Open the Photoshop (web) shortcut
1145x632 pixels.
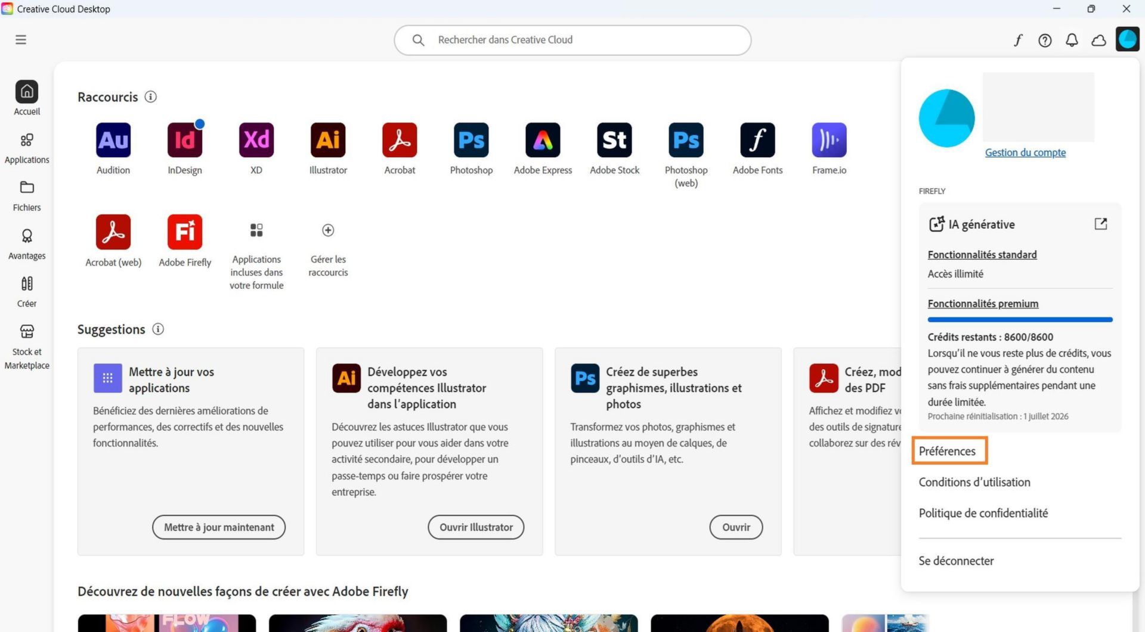[686, 140]
